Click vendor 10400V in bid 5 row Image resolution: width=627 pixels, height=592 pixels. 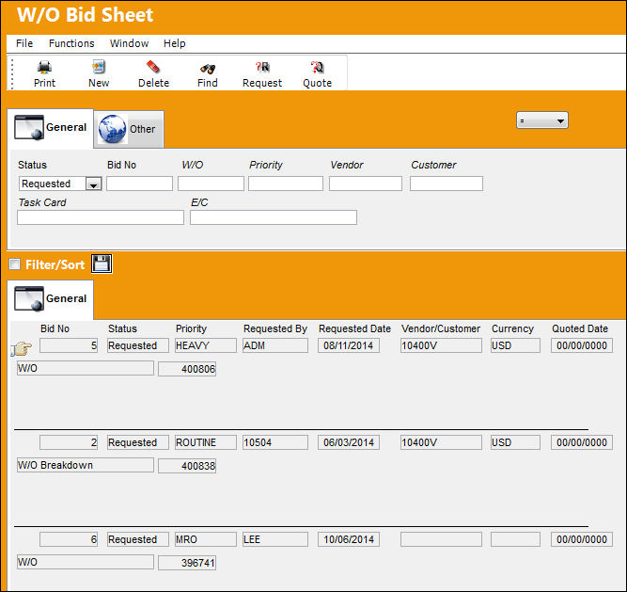(x=441, y=345)
